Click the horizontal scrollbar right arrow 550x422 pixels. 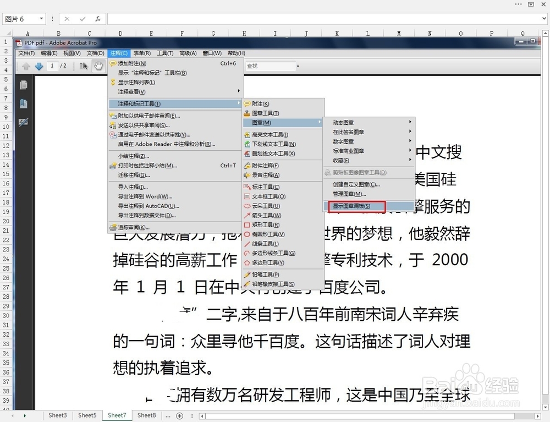coord(538,416)
